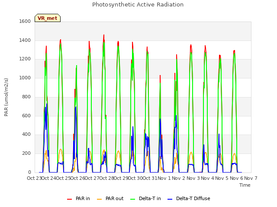Click the Nov 5 x-axis tick label
The image size is (277, 207).
[x=222, y=178]
